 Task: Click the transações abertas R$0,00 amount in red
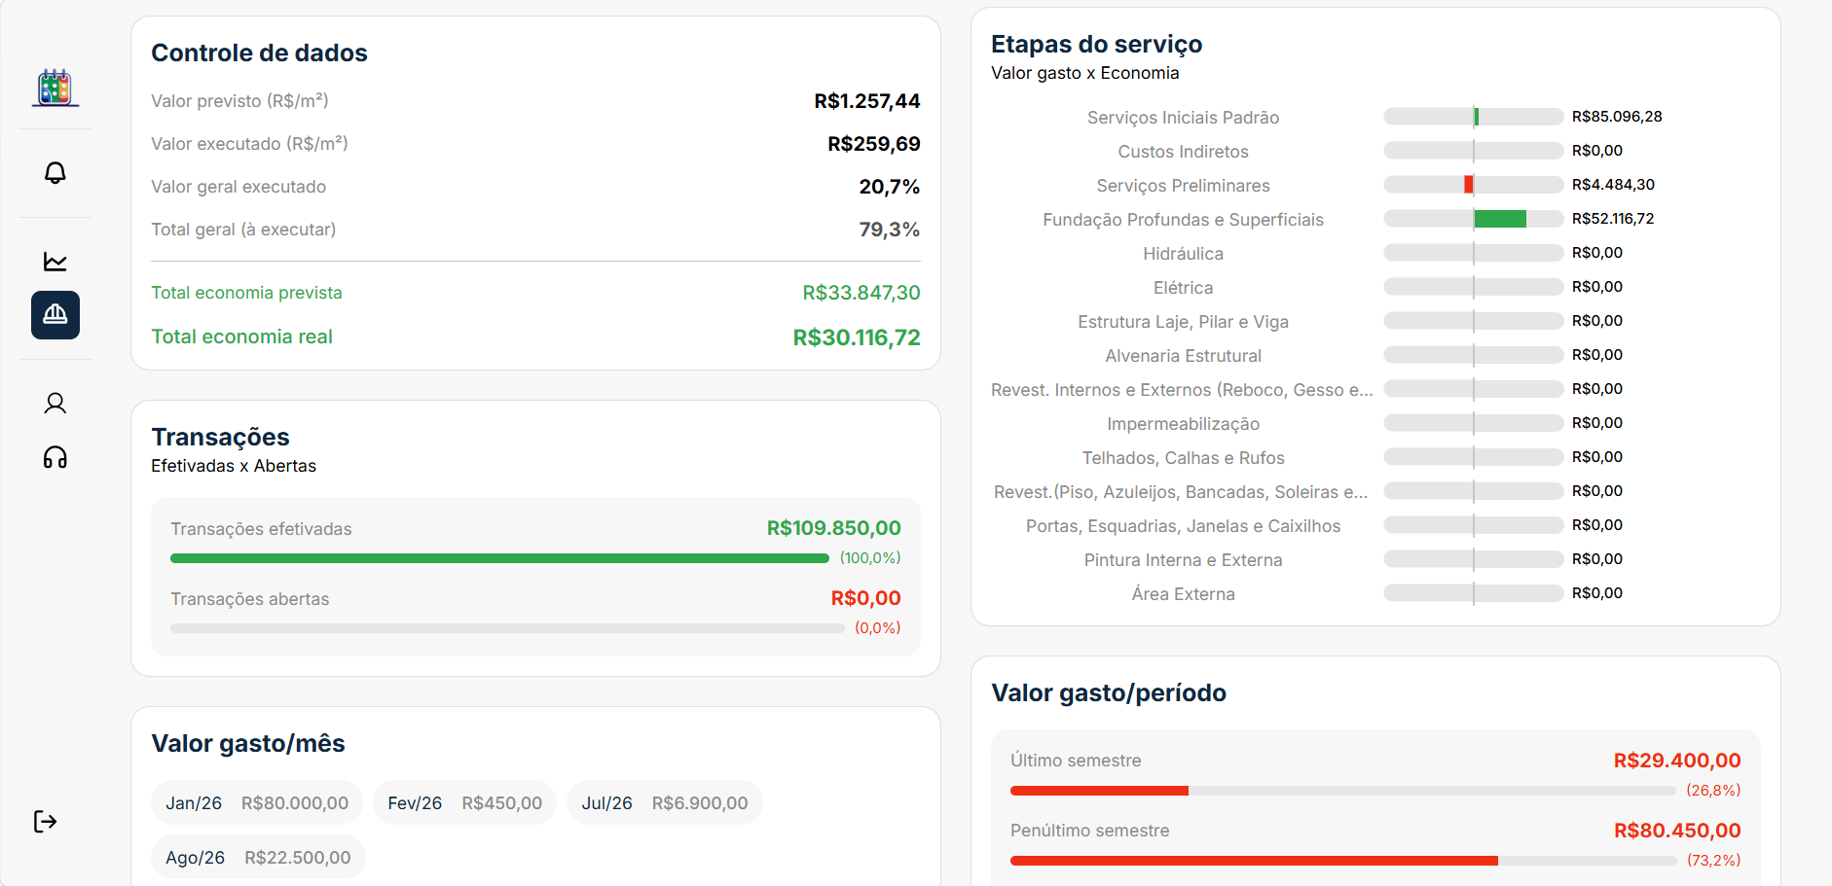pyautogui.click(x=866, y=598)
